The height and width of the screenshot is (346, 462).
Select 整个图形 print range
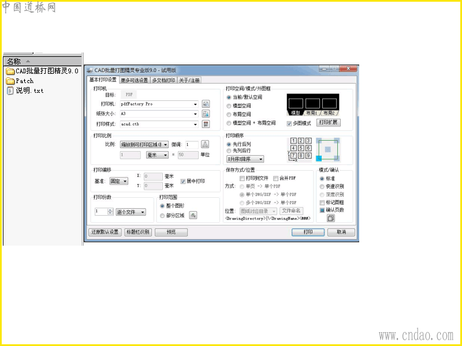[x=162, y=206]
